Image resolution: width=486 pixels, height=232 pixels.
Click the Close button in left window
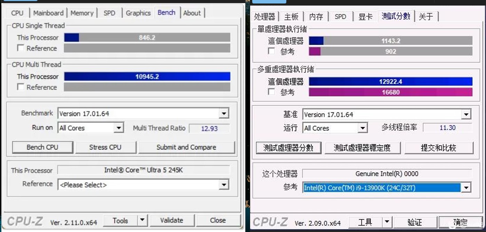pos(218,220)
